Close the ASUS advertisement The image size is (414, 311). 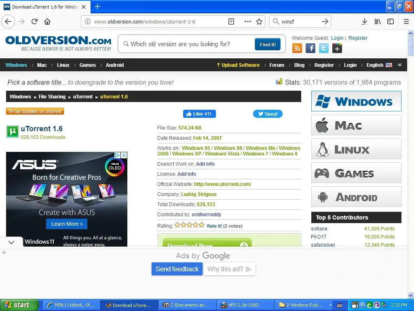pos(124,155)
